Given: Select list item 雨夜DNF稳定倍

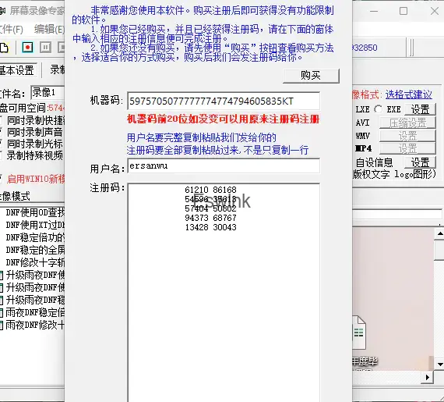Looking at the screenshot, I should tap(35, 312).
